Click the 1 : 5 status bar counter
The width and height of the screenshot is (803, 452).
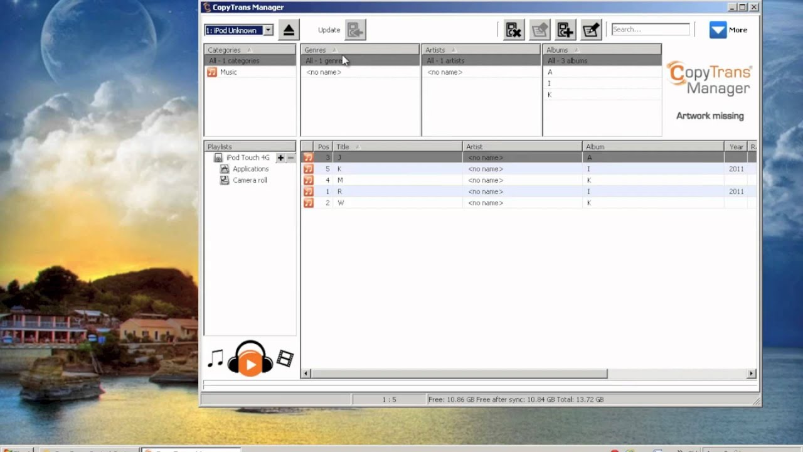[389, 399]
